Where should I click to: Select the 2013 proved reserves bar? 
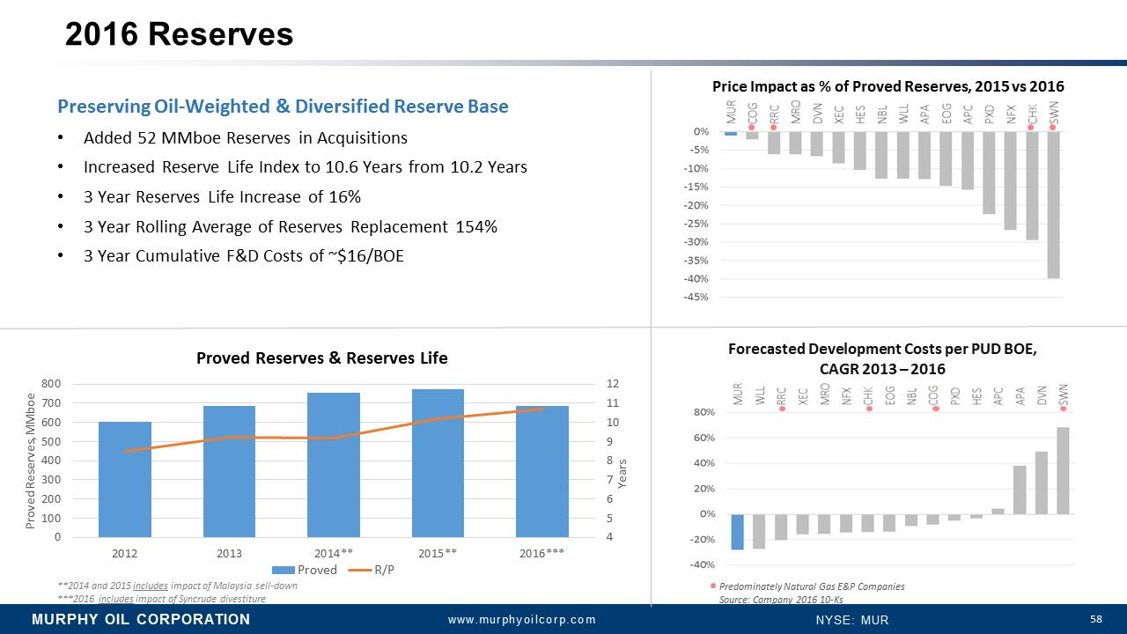[229, 471]
